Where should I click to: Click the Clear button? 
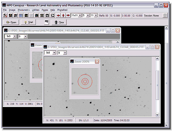point(59,22)
